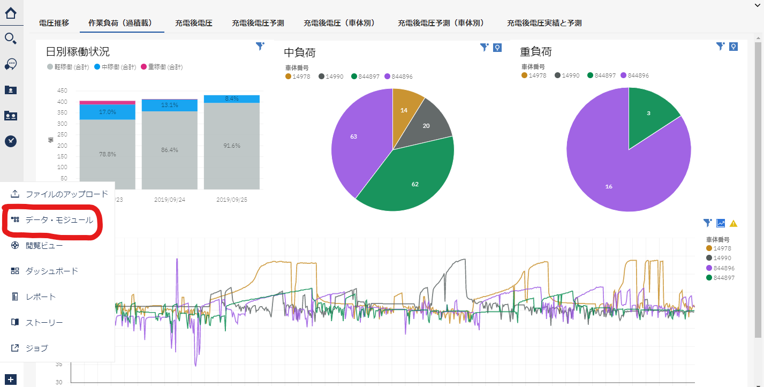Expand the top-right chevron
Image resolution: width=764 pixels, height=387 pixels.
pos(756,4)
